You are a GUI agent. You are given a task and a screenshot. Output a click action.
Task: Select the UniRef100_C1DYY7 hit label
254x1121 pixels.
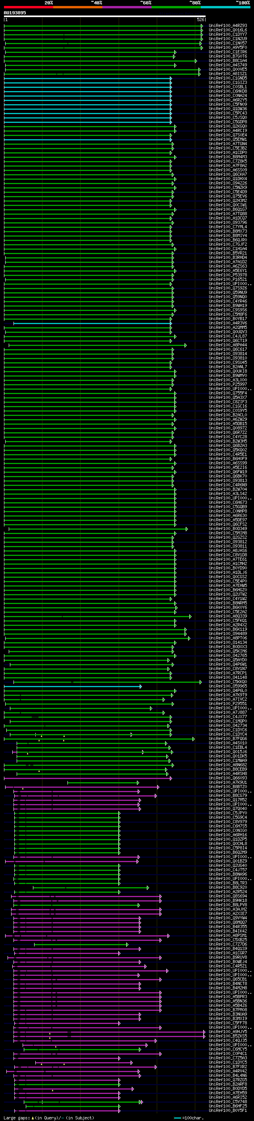(x=228, y=34)
